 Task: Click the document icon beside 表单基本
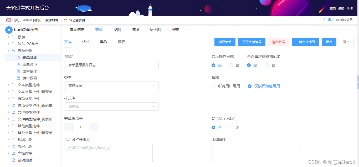point(18,58)
